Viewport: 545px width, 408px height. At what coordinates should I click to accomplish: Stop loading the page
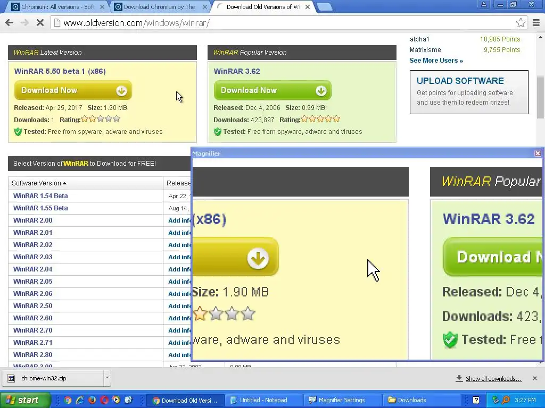[x=40, y=23]
